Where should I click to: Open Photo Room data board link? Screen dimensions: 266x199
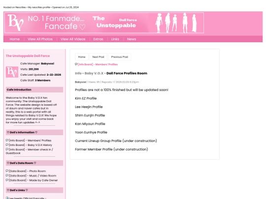click(x=27, y=171)
